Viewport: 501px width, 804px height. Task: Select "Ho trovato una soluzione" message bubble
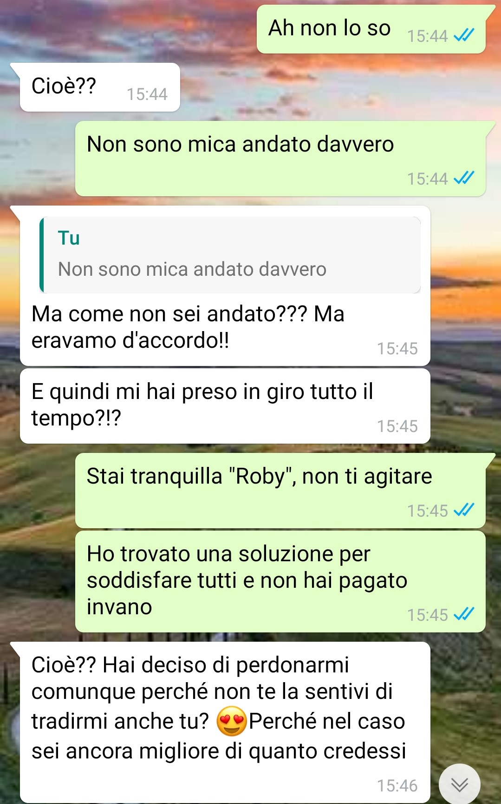(x=280, y=581)
